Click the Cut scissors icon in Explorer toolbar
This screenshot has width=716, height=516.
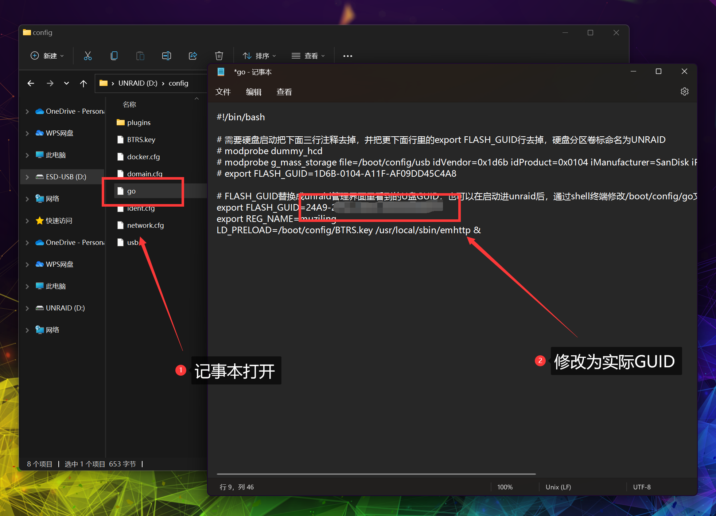point(87,56)
